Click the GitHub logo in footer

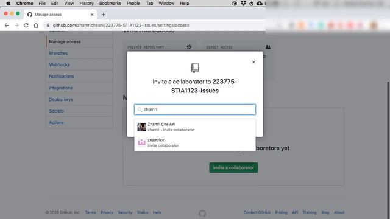click(x=202, y=214)
